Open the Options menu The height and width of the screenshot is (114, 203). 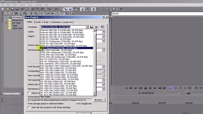39,5
